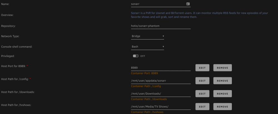The height and width of the screenshot is (114, 278).
Task: Click the Repository field hotio/sonarr:phantom
Action: click(161, 26)
